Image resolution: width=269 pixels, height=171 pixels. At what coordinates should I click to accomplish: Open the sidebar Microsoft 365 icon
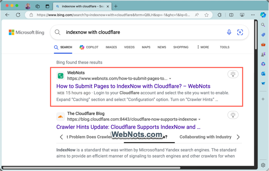263,64
